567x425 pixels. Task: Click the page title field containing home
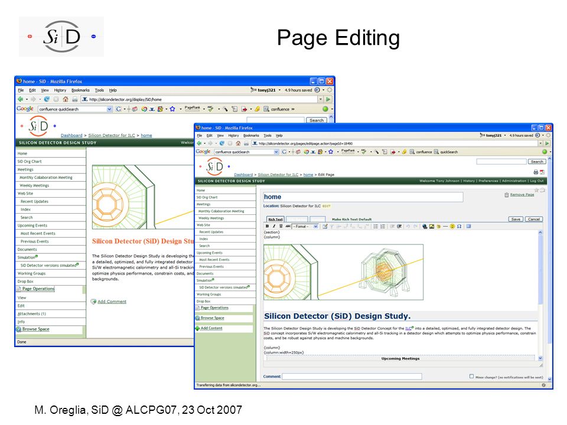363,197
